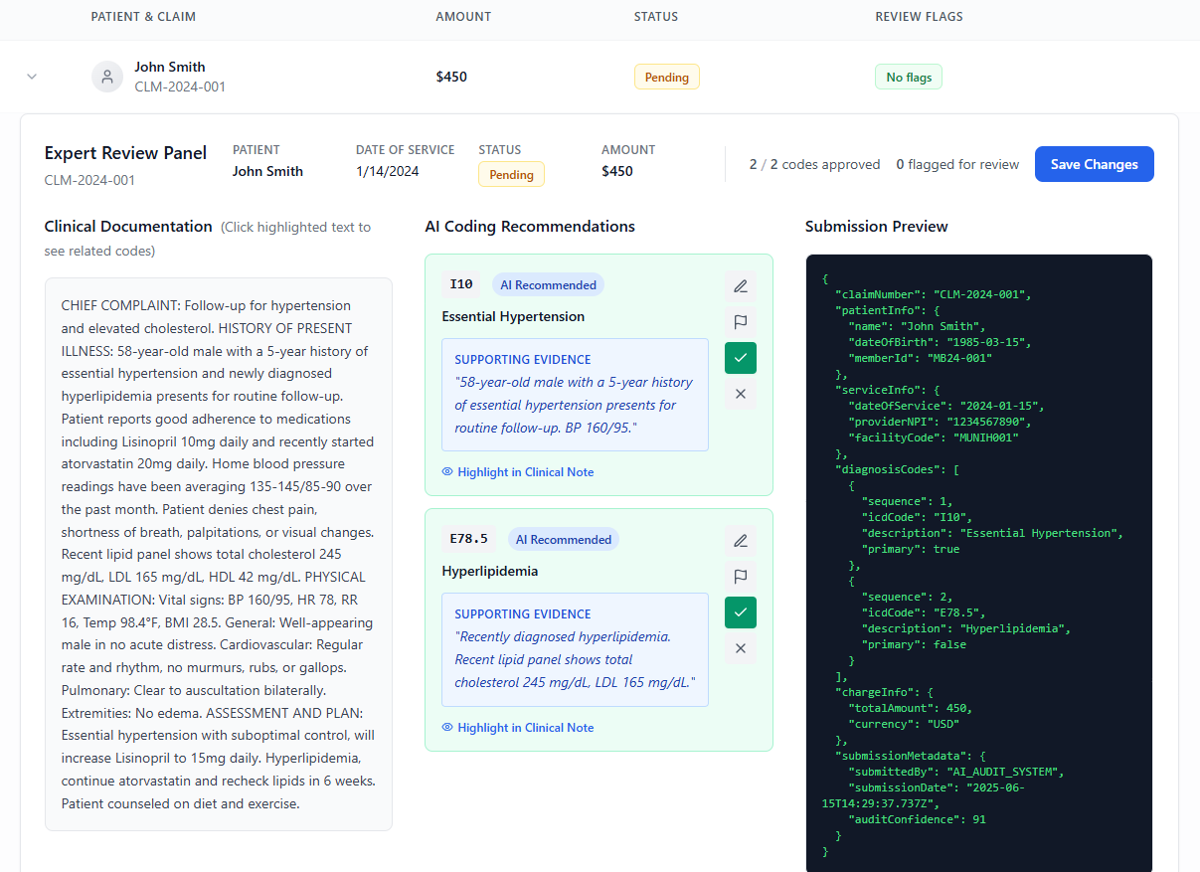This screenshot has height=872, width=1200.
Task: Toggle green approve checkmark for I10
Action: click(x=741, y=358)
